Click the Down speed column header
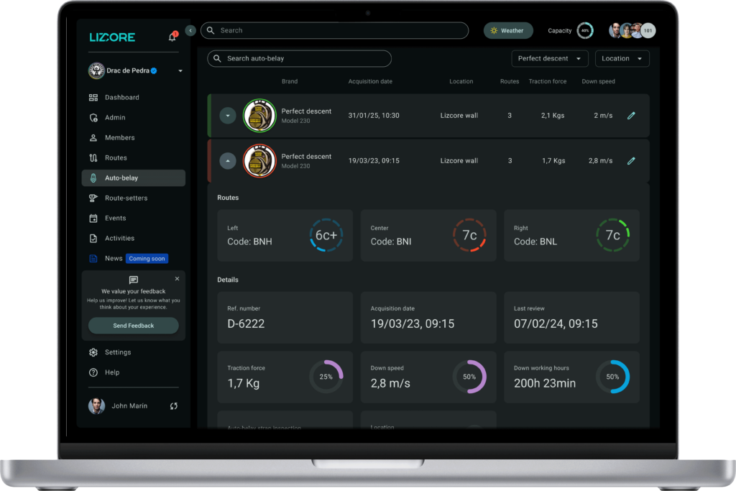Viewport: 736px width, 491px height. 599,82
